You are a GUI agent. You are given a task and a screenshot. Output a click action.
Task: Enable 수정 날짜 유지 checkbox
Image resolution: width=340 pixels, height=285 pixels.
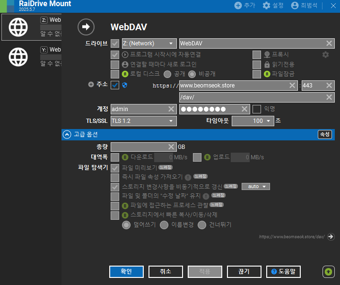tap(115, 197)
